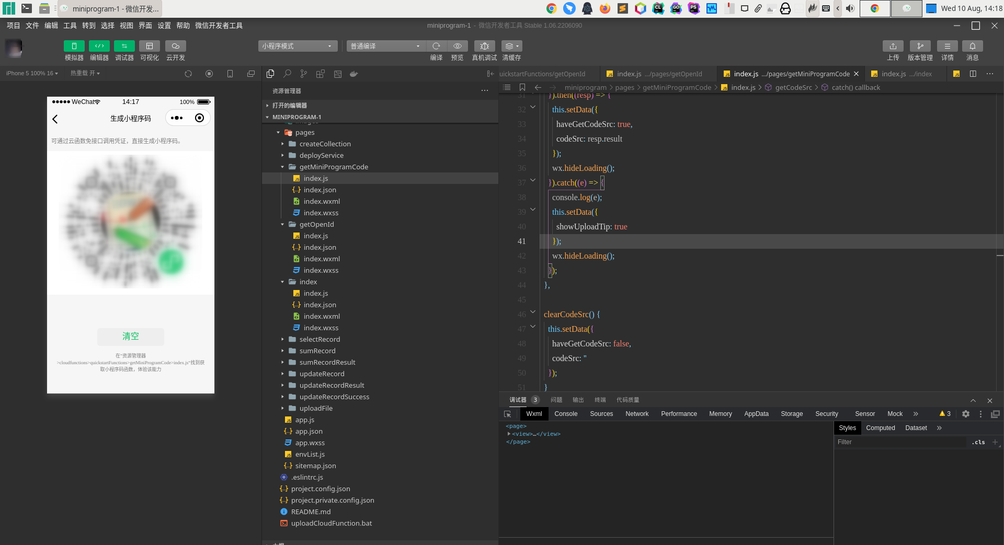Select the element inspector icon

508,414
